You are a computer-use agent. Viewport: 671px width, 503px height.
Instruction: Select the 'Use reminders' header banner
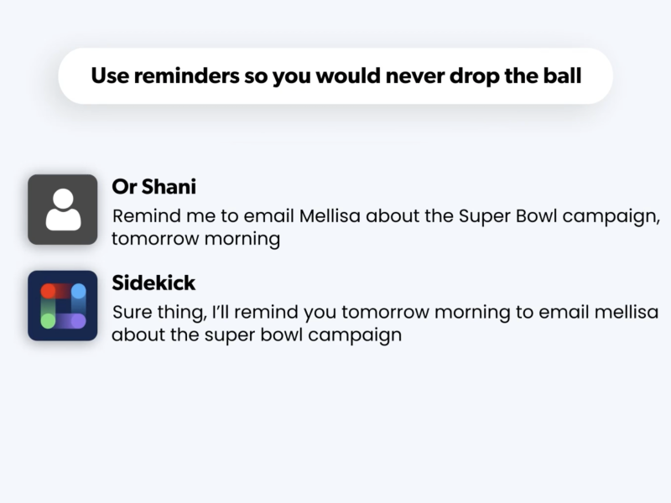[x=335, y=76]
